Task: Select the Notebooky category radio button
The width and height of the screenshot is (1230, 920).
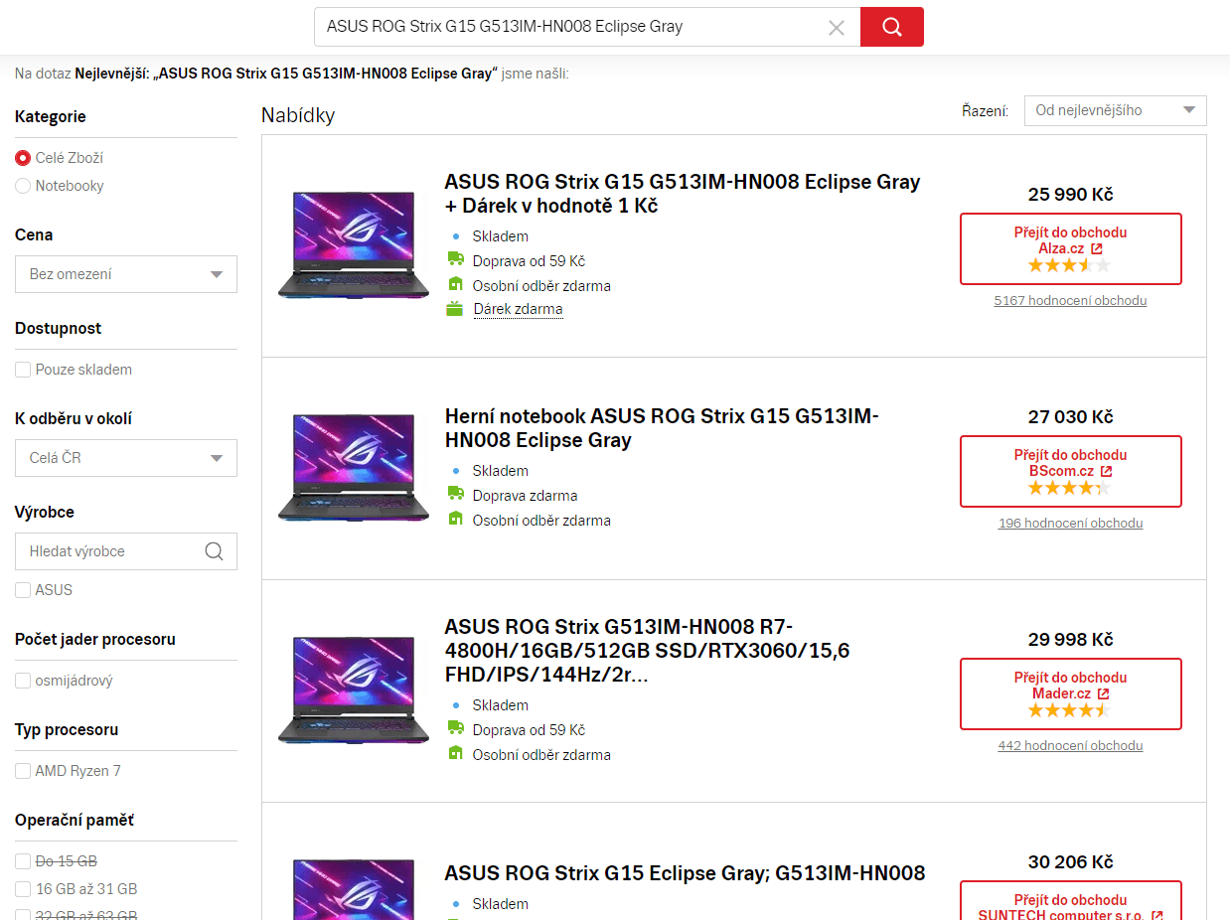Action: (x=23, y=186)
